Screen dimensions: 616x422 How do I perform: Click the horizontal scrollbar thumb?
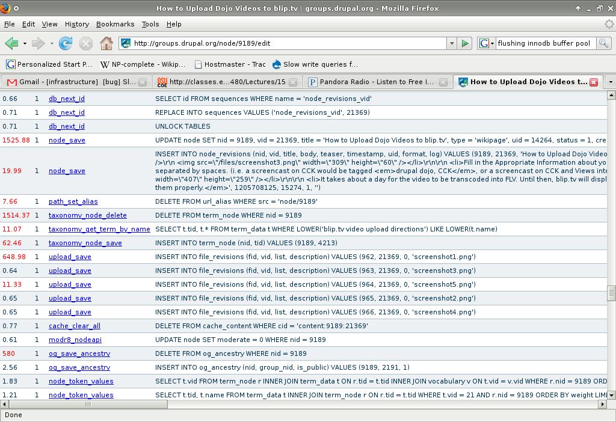point(88,404)
